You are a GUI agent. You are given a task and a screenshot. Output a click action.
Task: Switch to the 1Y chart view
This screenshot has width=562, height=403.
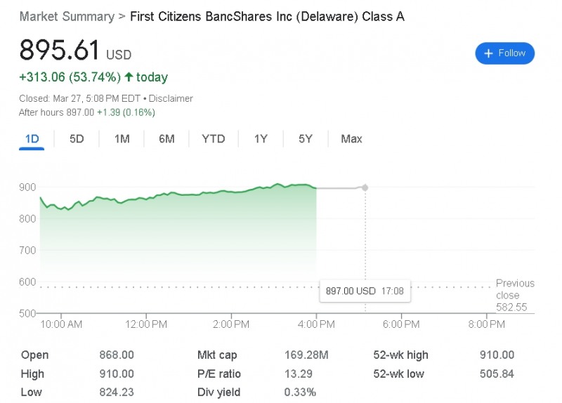[x=261, y=139]
